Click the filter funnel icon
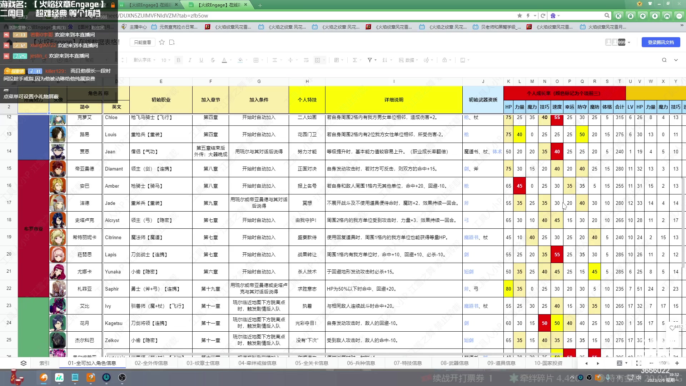The height and width of the screenshot is (386, 686). coord(370,60)
